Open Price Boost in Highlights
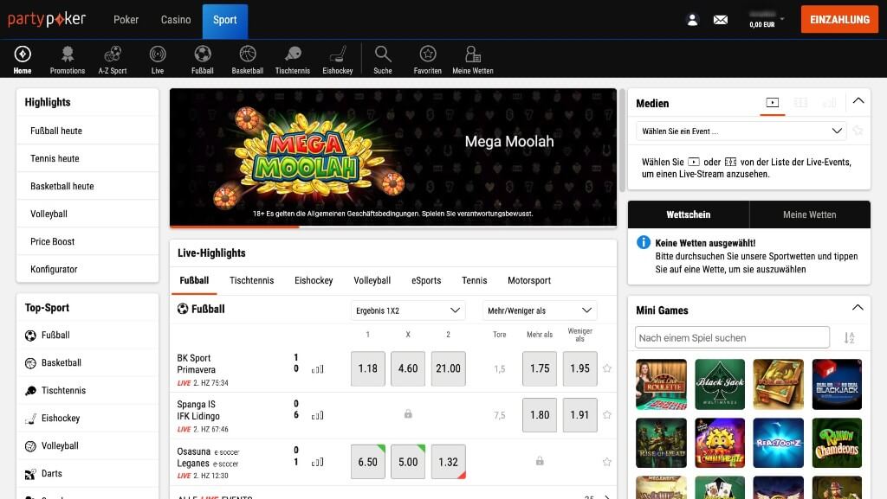The height and width of the screenshot is (499, 887). coord(87,241)
